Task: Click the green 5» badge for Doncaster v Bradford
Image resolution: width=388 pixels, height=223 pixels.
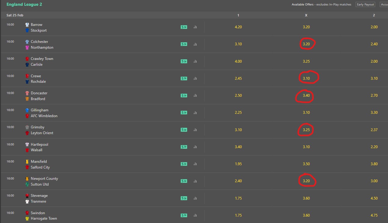Action: 184,96
